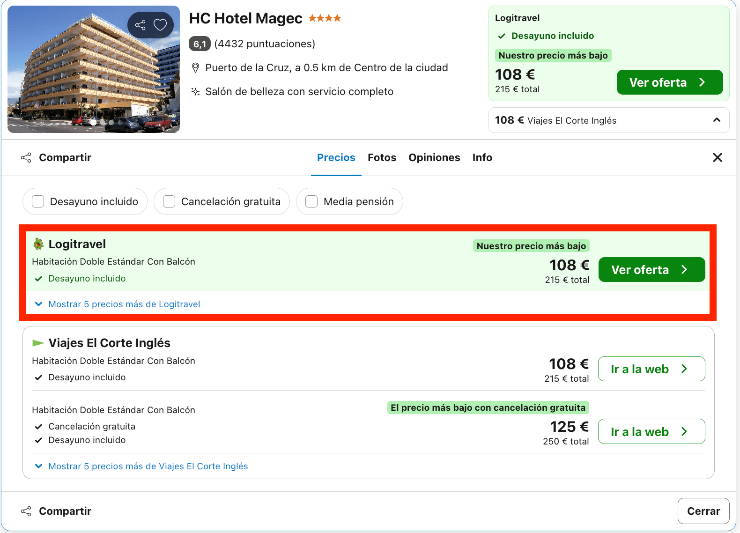Screen dimensions: 740x533
Task: Click green checkmark beside Desayuno incluido in top card
Action: (502, 36)
